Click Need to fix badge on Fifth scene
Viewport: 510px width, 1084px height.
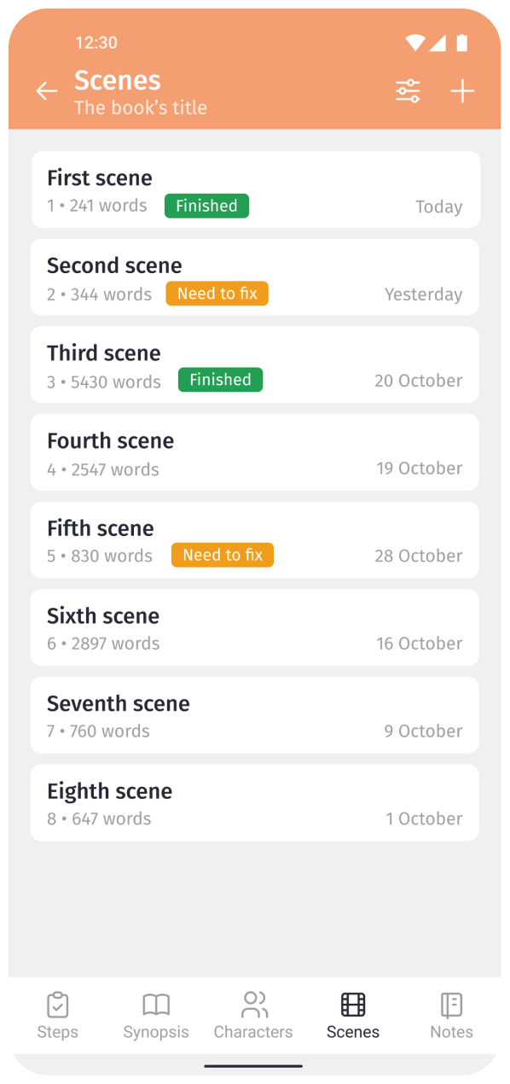click(x=223, y=555)
